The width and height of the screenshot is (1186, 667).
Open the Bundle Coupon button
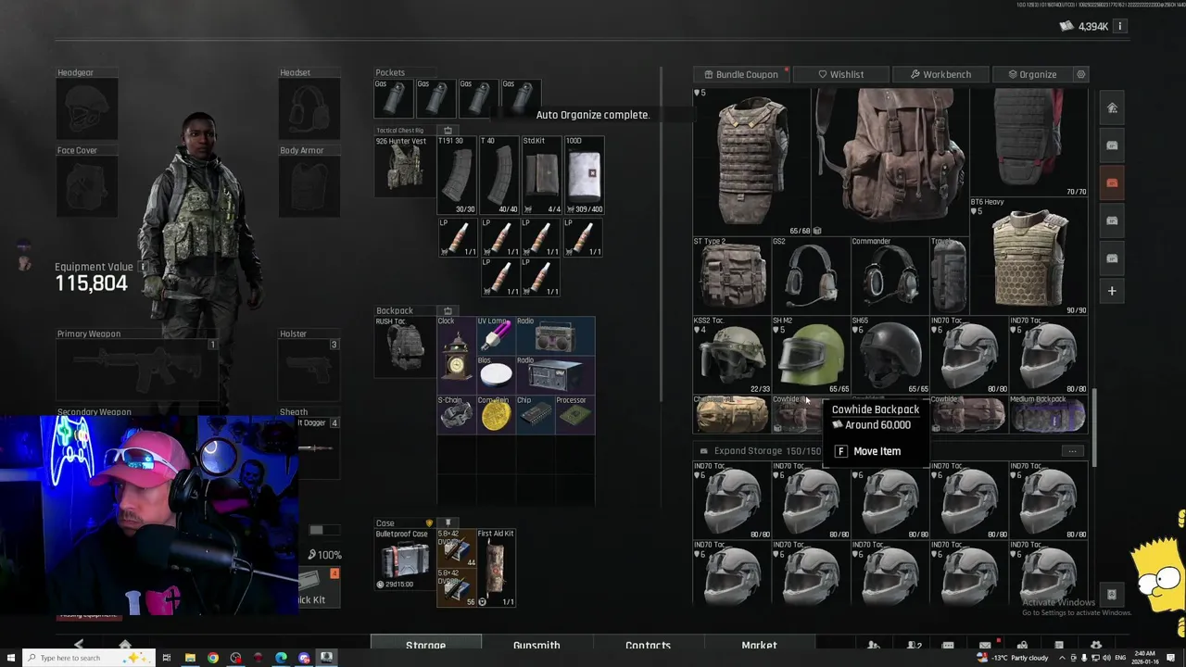coord(740,74)
